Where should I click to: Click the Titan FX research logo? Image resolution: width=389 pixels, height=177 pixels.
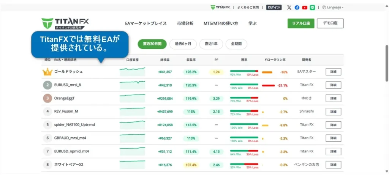(64, 23)
